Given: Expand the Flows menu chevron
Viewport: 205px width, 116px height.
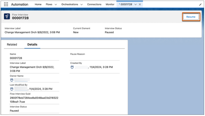Looking at the screenshot, I should (x=56, y=5).
